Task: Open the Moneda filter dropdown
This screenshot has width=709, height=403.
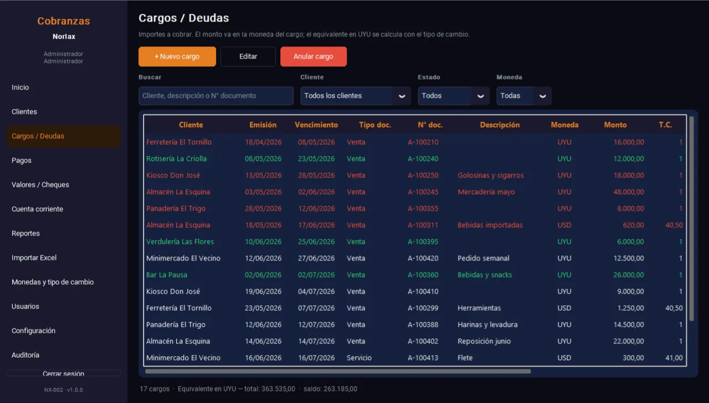Action: 524,96
